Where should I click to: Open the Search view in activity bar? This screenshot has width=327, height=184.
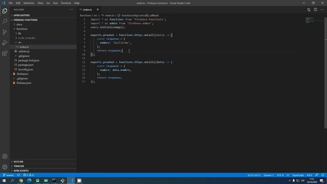pos(5,21)
